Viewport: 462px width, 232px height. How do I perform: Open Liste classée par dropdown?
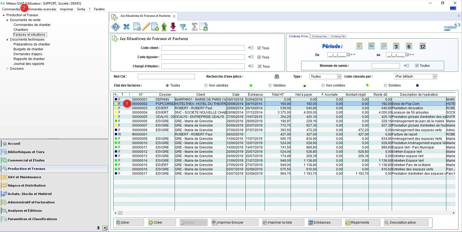click(x=435, y=76)
